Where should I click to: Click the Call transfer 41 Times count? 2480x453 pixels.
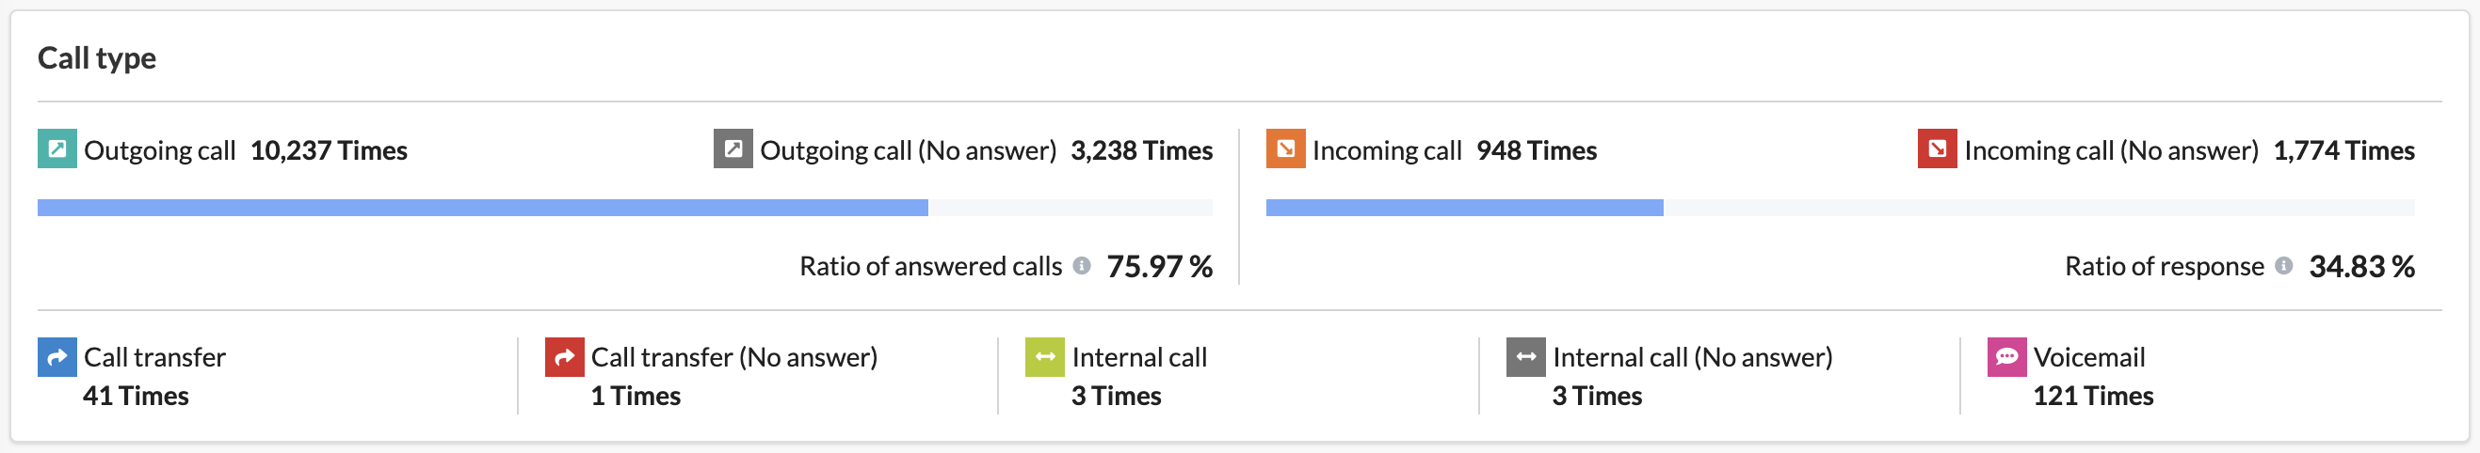click(x=136, y=397)
